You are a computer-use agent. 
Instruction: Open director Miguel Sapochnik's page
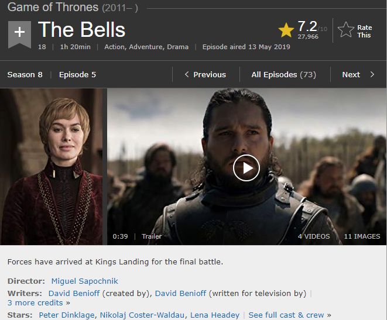click(85, 281)
